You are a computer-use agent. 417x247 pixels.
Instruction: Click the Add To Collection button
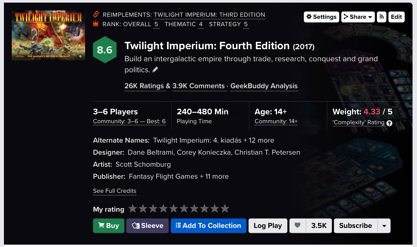[x=208, y=226]
